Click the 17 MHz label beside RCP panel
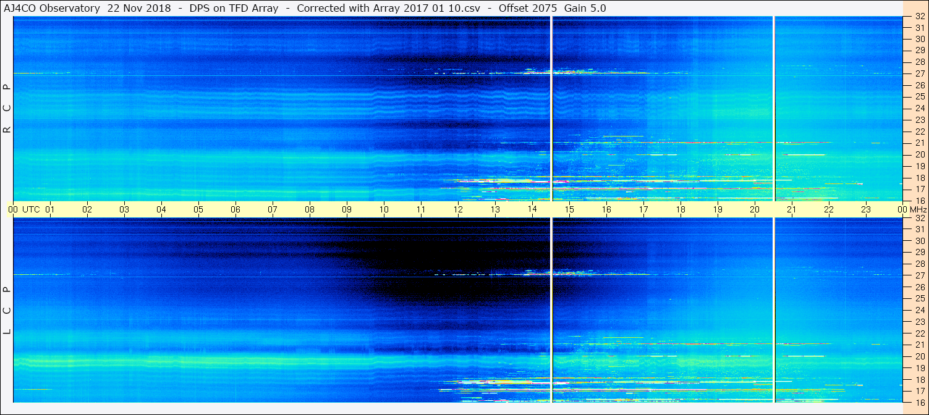929x415 pixels. pos(920,189)
